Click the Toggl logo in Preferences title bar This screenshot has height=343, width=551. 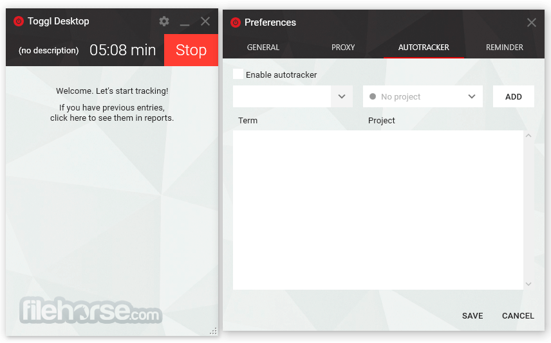[236, 22]
